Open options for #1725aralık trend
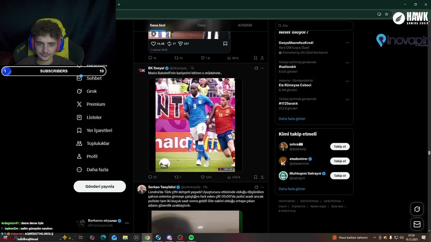431x242 pixels. point(347,99)
